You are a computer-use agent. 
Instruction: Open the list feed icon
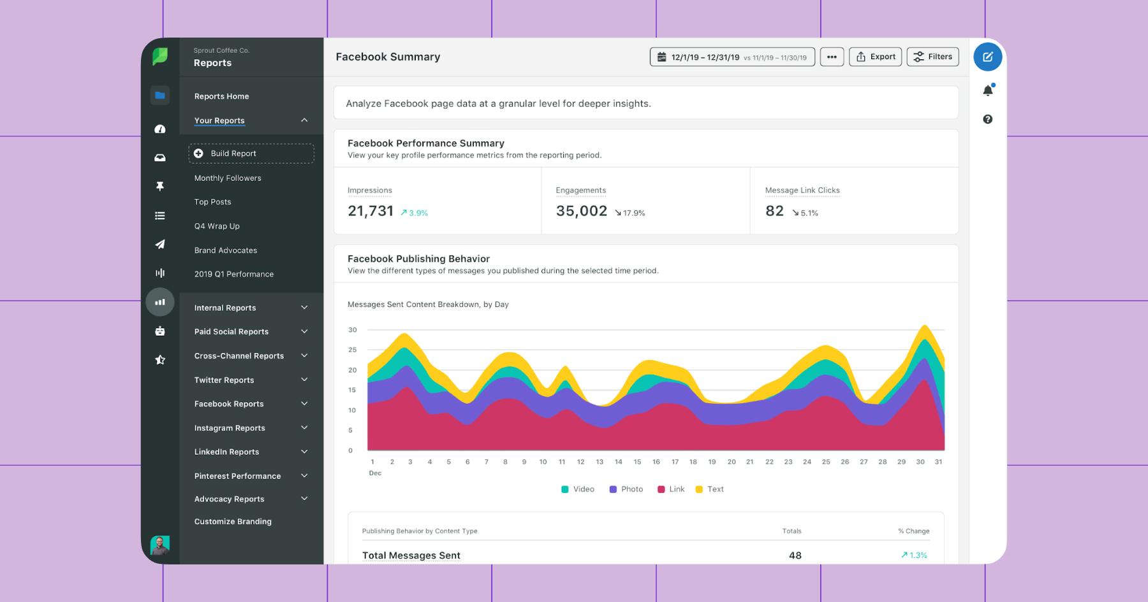(160, 215)
